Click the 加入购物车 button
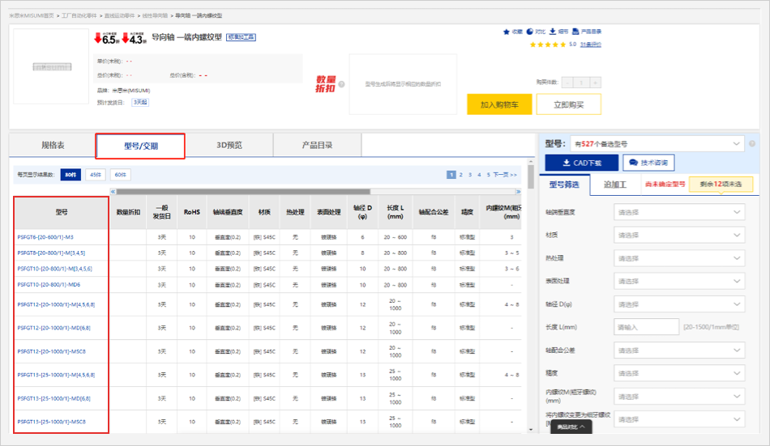Image resolution: width=770 pixels, height=446 pixels. pos(499,104)
